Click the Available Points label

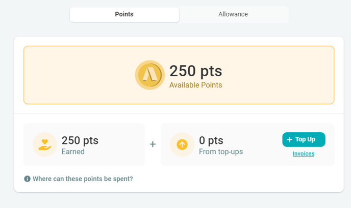[196, 85]
